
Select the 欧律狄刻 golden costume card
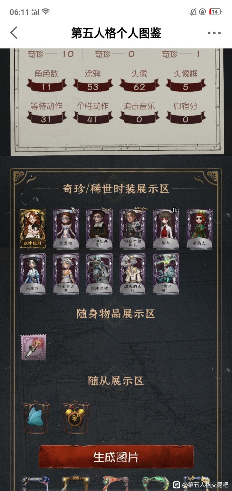[x=33, y=229]
